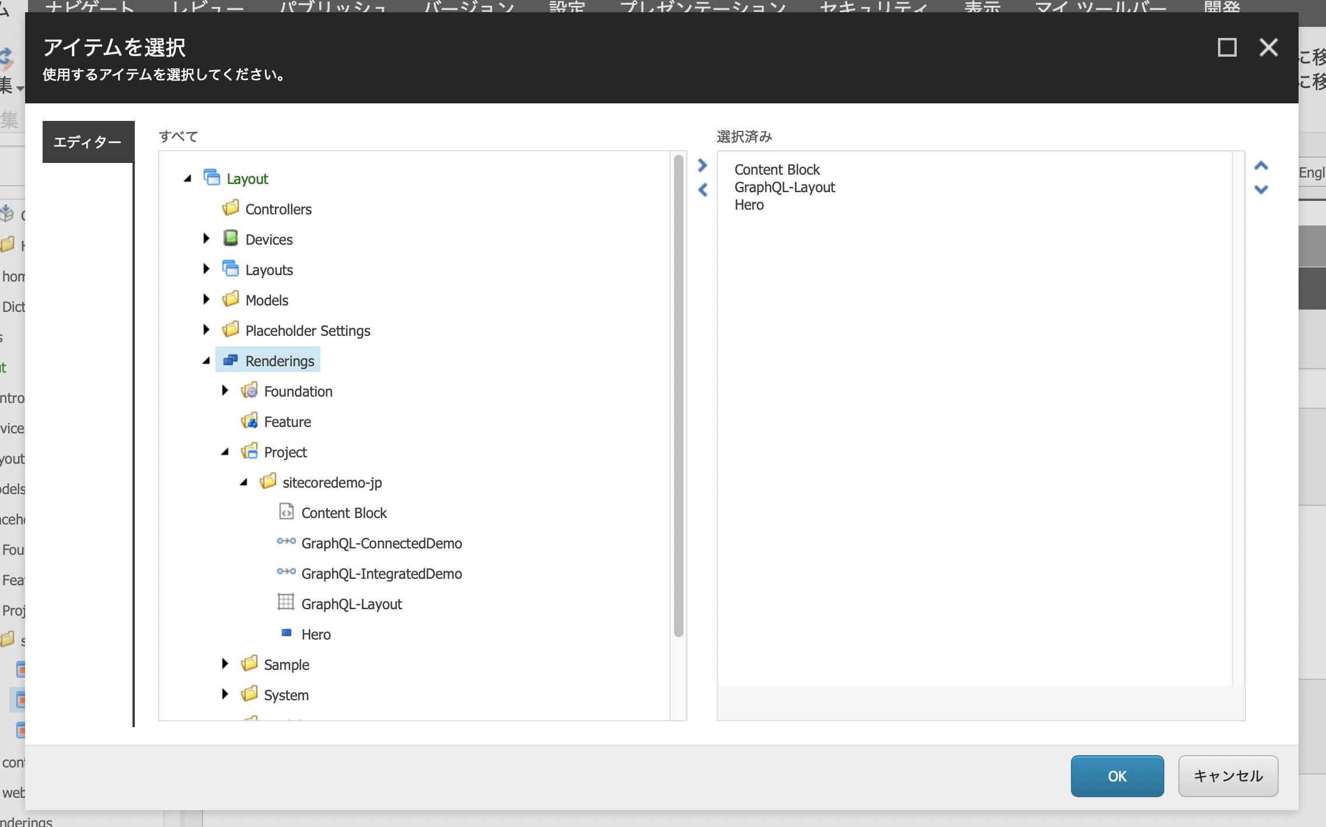1326x827 pixels.
Task: Click the Layout root node icon
Action: (x=212, y=177)
